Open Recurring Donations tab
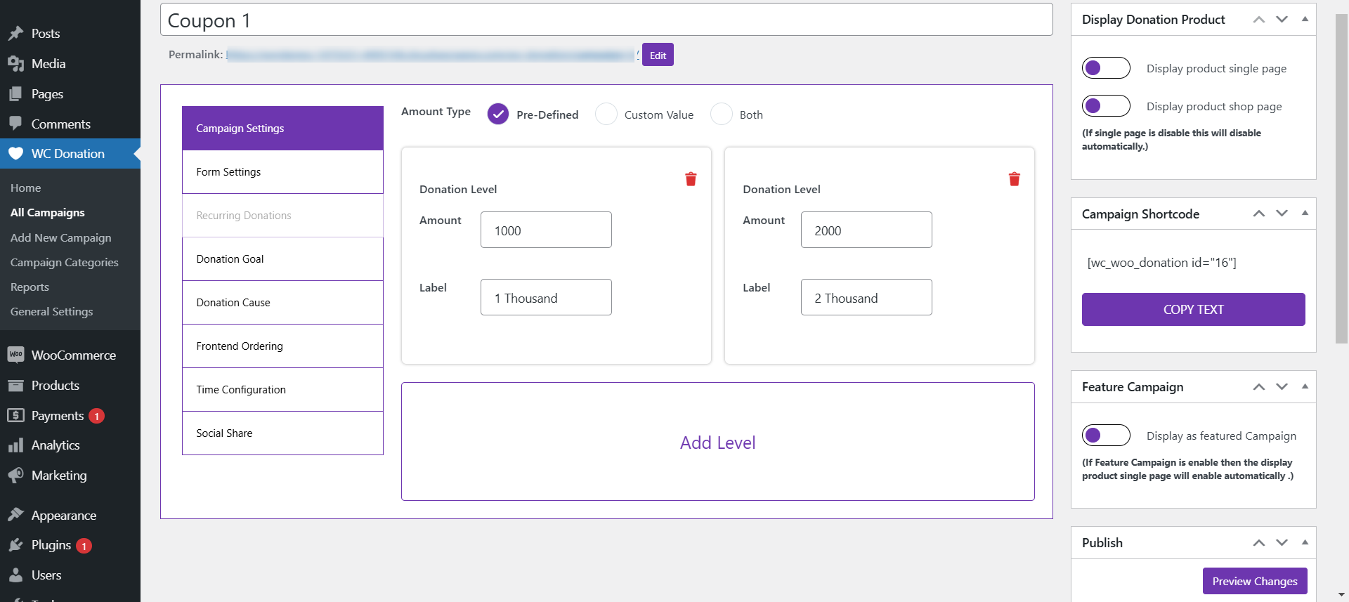 tap(282, 216)
